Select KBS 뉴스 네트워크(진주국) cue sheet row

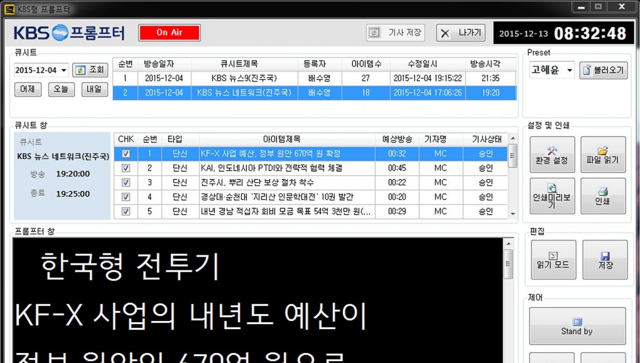[314, 93]
